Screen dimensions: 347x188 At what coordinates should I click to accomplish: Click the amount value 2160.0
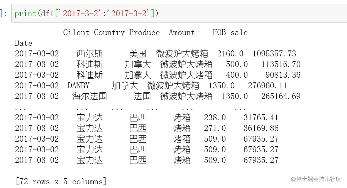tap(230, 54)
